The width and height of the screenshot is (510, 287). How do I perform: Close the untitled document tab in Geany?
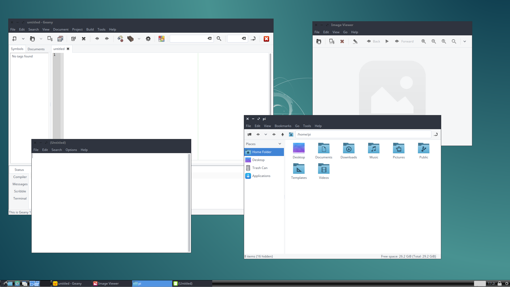68,49
